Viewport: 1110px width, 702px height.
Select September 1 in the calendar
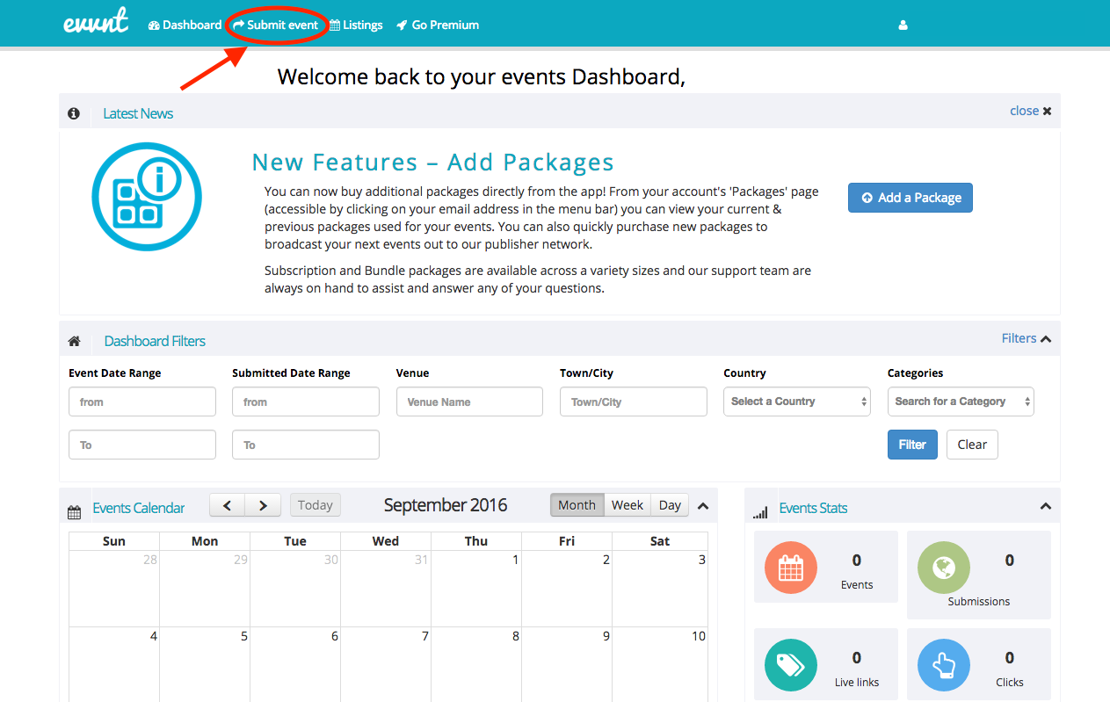point(476,589)
